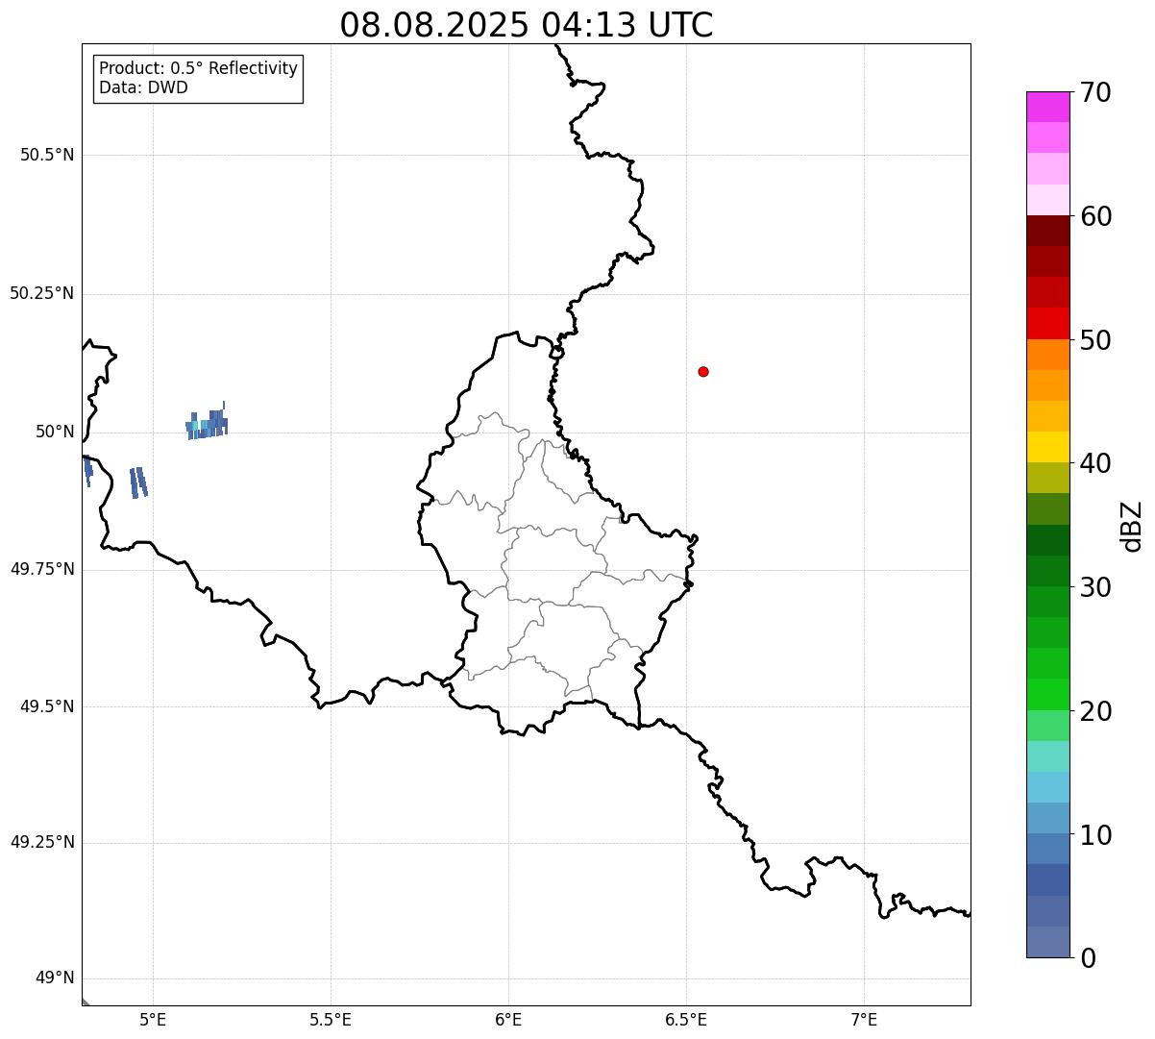
Task: Click the 7°E longitude label
Action: click(864, 1019)
